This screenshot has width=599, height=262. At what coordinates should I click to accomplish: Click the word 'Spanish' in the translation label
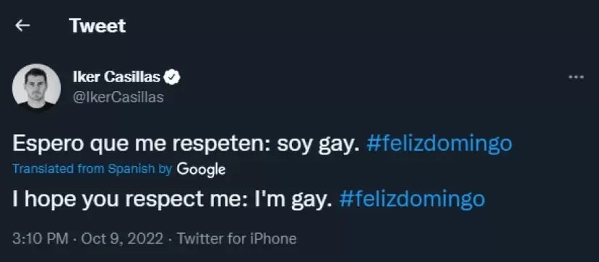[x=132, y=169]
